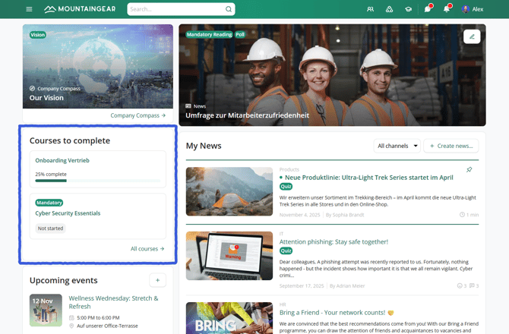The image size is (509, 334).
Task: Open the All courses link
Action: click(147, 248)
